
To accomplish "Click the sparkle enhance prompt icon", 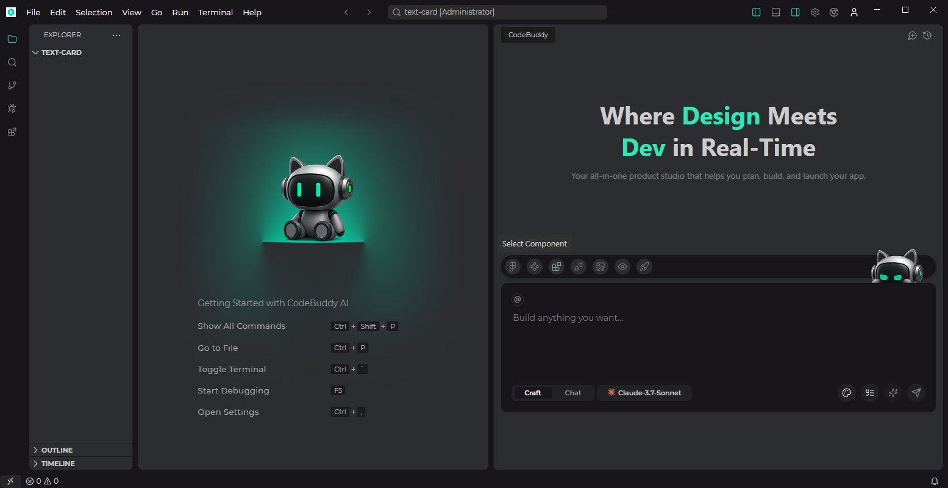I will (893, 393).
